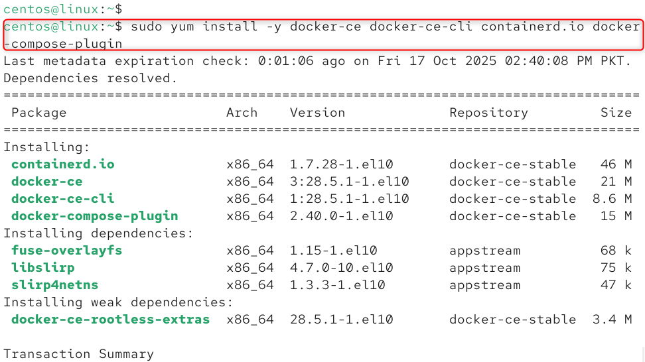The height and width of the screenshot is (362, 645).
Task: Click the Repository column header
Action: 488,113
